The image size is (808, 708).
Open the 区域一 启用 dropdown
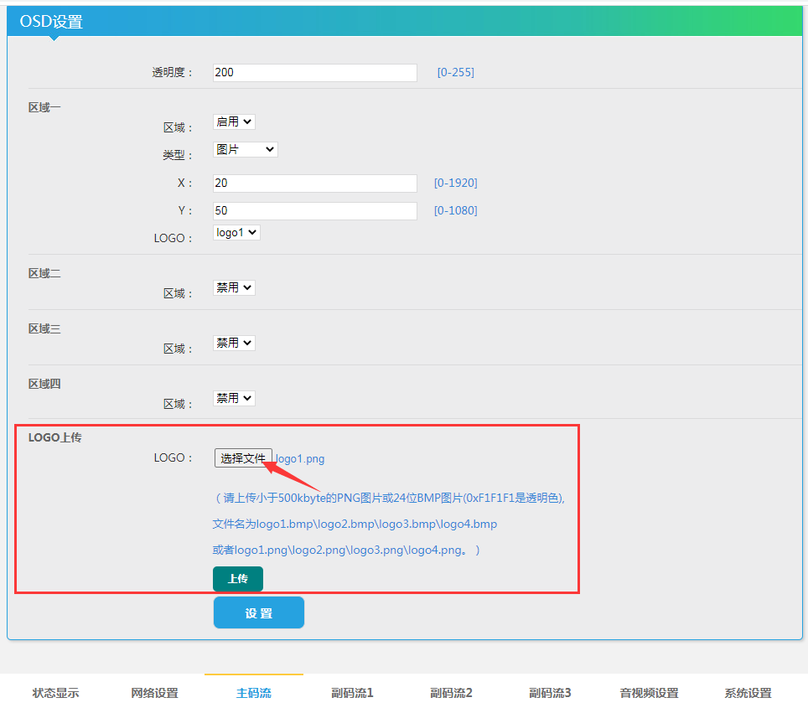click(234, 121)
